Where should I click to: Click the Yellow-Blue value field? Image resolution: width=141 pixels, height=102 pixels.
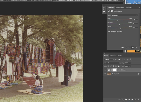point(135,28)
